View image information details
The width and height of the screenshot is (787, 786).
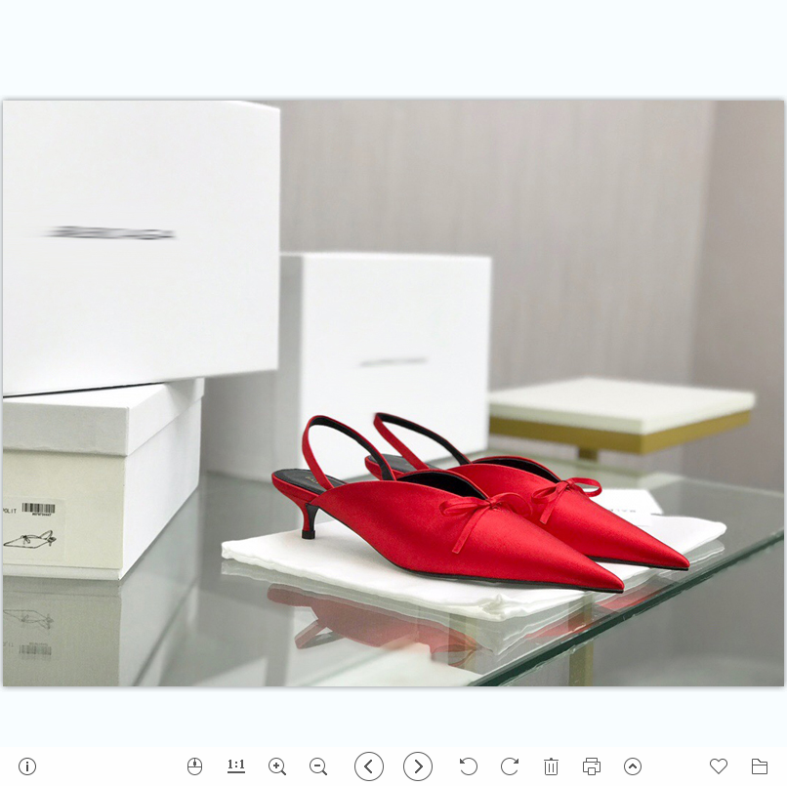point(26,766)
